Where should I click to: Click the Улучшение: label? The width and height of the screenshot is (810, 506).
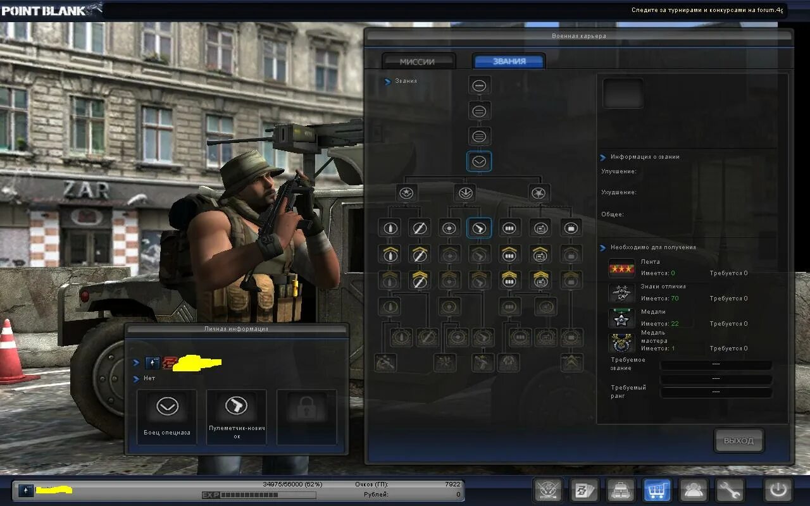click(619, 171)
